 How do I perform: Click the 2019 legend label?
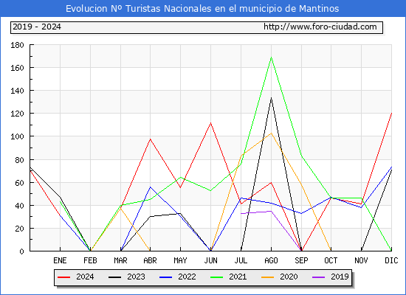[340, 277]
